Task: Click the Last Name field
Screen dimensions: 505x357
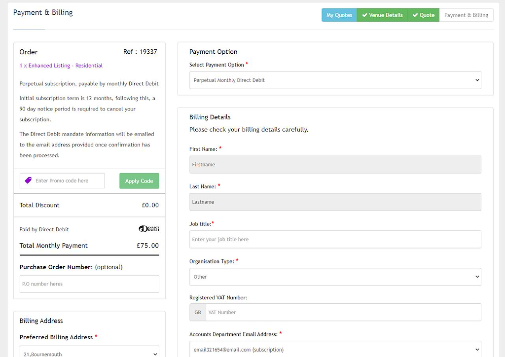Action: click(x=335, y=202)
